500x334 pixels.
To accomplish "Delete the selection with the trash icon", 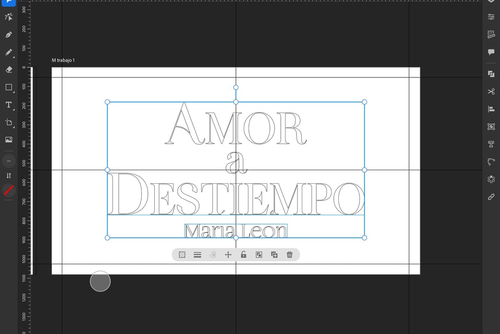I will (x=290, y=255).
